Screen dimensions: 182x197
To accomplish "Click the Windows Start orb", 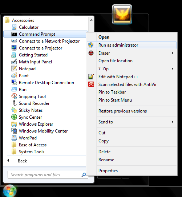I will (x=10, y=191).
